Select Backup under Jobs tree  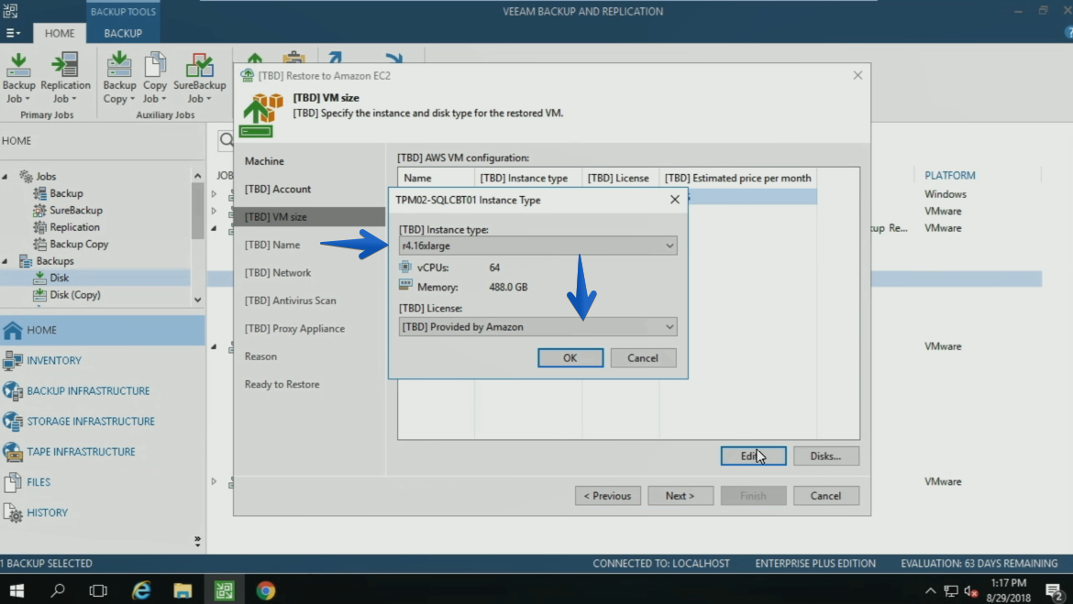(x=66, y=193)
